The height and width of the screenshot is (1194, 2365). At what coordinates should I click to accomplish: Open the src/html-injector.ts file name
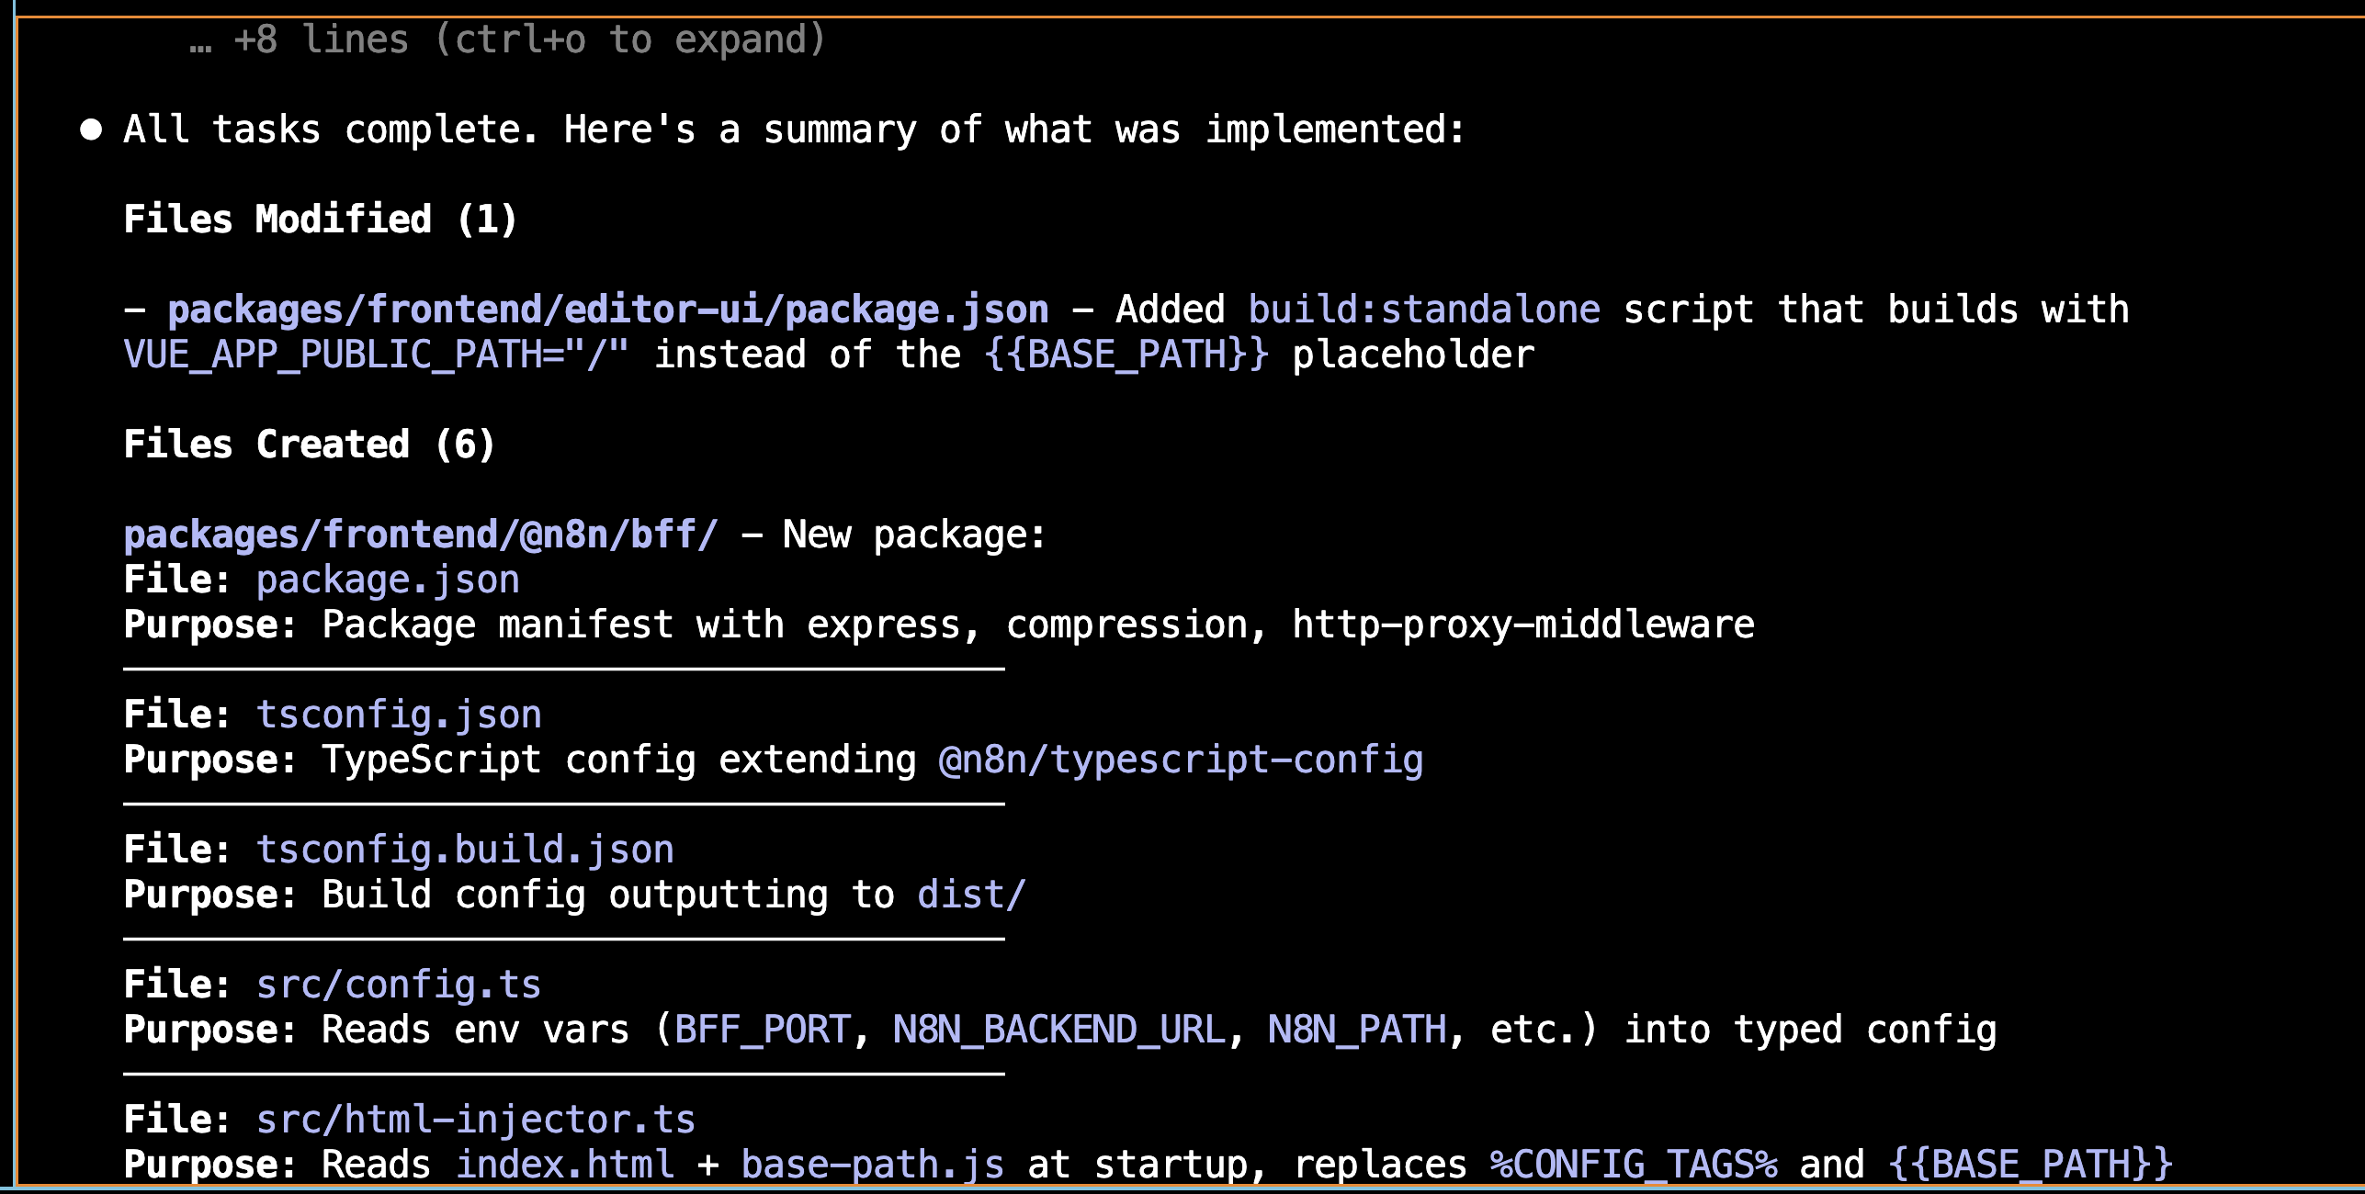(476, 1120)
